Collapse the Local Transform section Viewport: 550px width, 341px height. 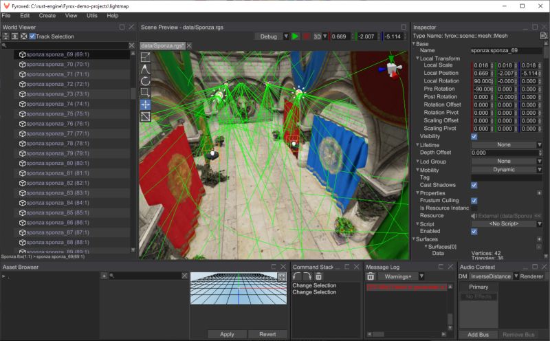pos(417,58)
